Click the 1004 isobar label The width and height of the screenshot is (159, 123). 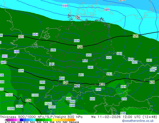click(x=20, y=106)
